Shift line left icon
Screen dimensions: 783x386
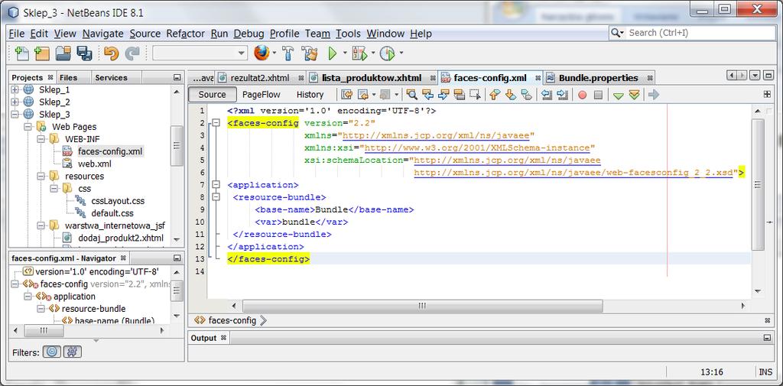coord(547,94)
